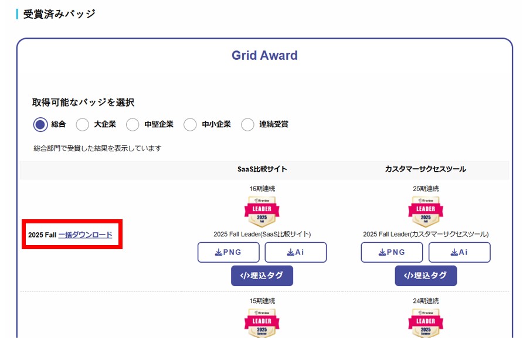This screenshot has width=523, height=357.
Task: Select the 中小企業 radio button
Action: pyautogui.click(x=190, y=124)
